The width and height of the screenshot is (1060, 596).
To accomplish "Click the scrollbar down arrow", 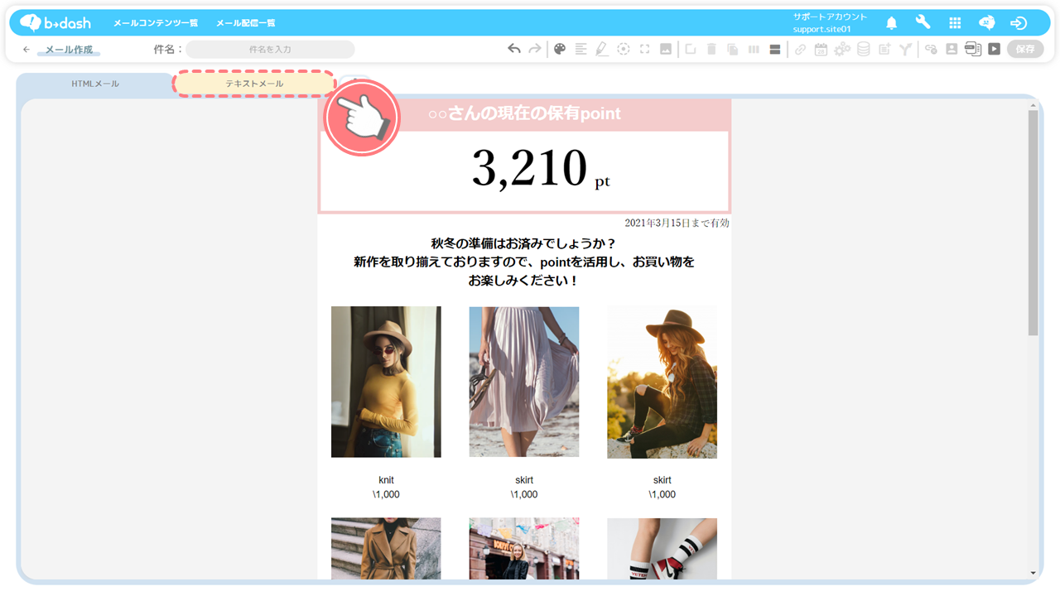I will point(1033,573).
